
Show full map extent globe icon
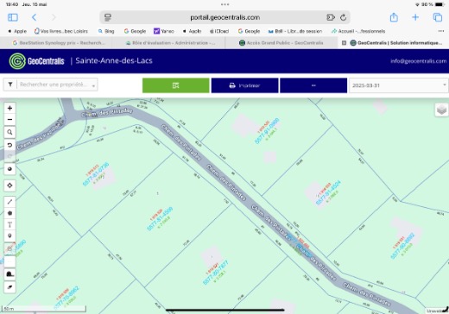click(9, 169)
